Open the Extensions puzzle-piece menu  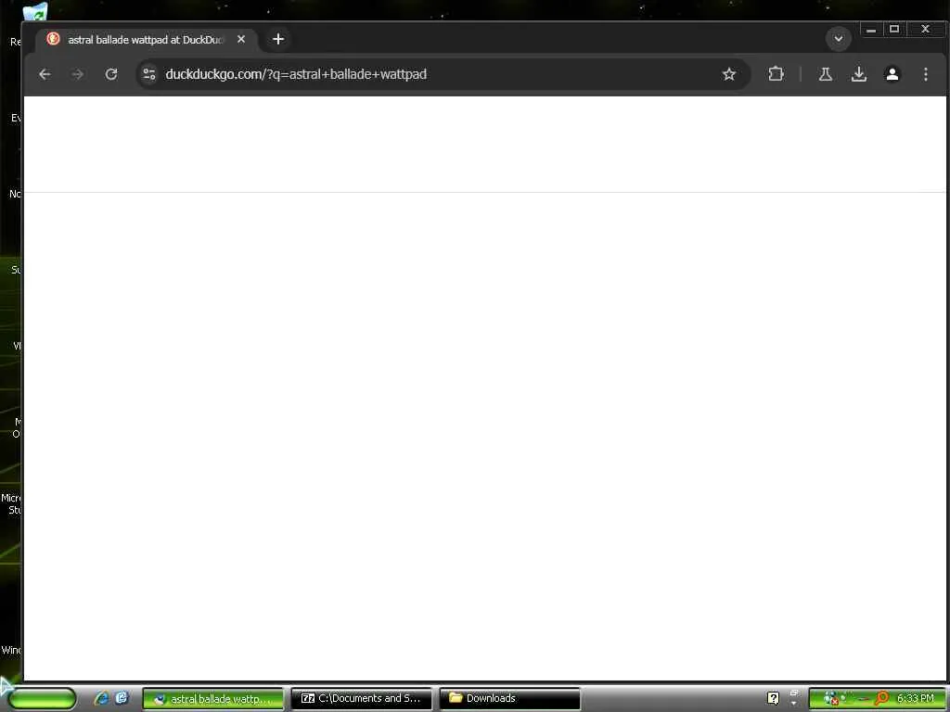coord(777,74)
